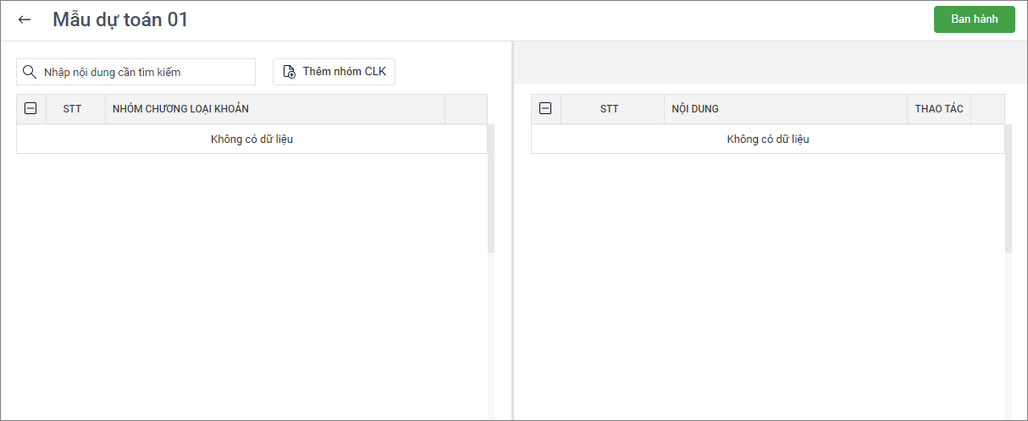Click the divider between the two panels
The width and height of the screenshot is (1028, 421).
pos(512,230)
